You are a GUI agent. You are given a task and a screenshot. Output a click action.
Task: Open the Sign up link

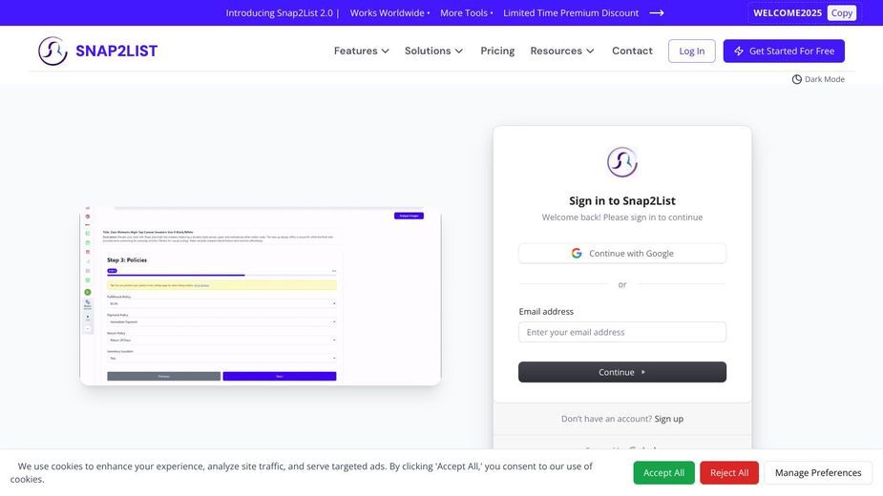[668, 419]
